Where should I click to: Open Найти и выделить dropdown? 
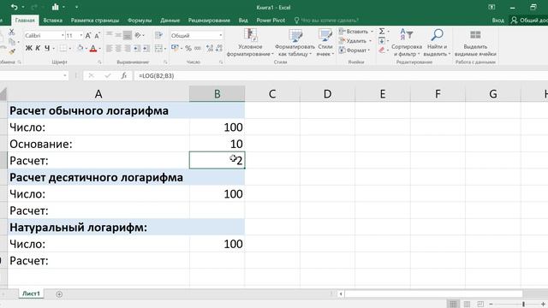tap(437, 43)
